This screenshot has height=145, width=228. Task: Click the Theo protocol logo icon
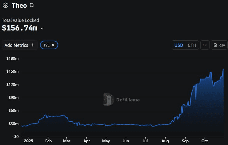5,5
